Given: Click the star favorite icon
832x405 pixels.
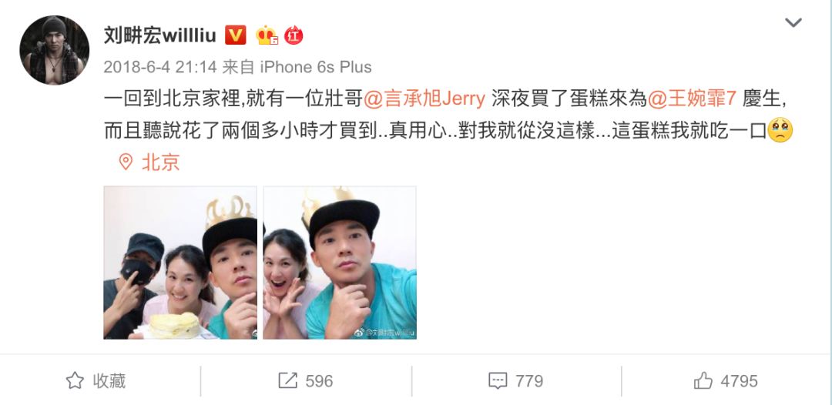Looking at the screenshot, I should click(x=75, y=380).
